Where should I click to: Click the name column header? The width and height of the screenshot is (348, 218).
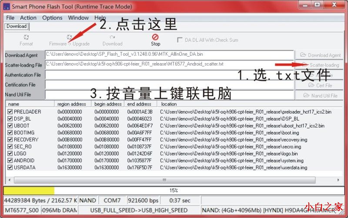coord(30,104)
